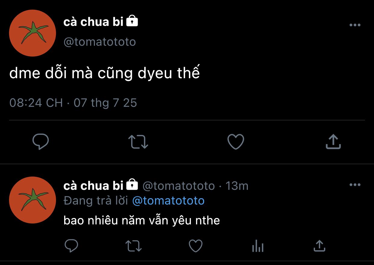
Task: Open tomato avatar on reply tweet
Action: [33, 200]
